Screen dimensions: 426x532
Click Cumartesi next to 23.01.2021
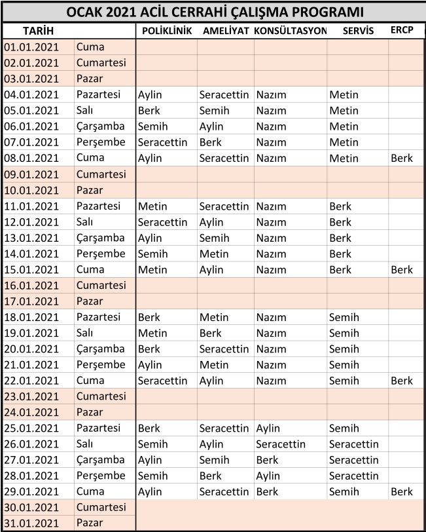click(x=101, y=396)
